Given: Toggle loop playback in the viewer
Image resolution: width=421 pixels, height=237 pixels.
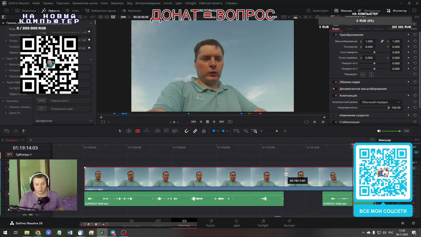Looking at the screenshot, I should pyautogui.click(x=230, y=122).
